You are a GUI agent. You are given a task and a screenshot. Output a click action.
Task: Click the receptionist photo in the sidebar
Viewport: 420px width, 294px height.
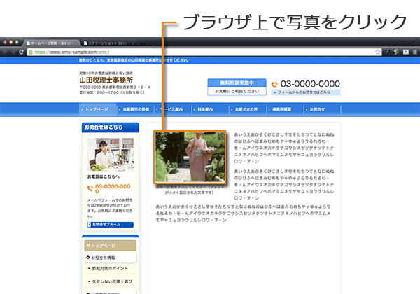click(x=109, y=154)
